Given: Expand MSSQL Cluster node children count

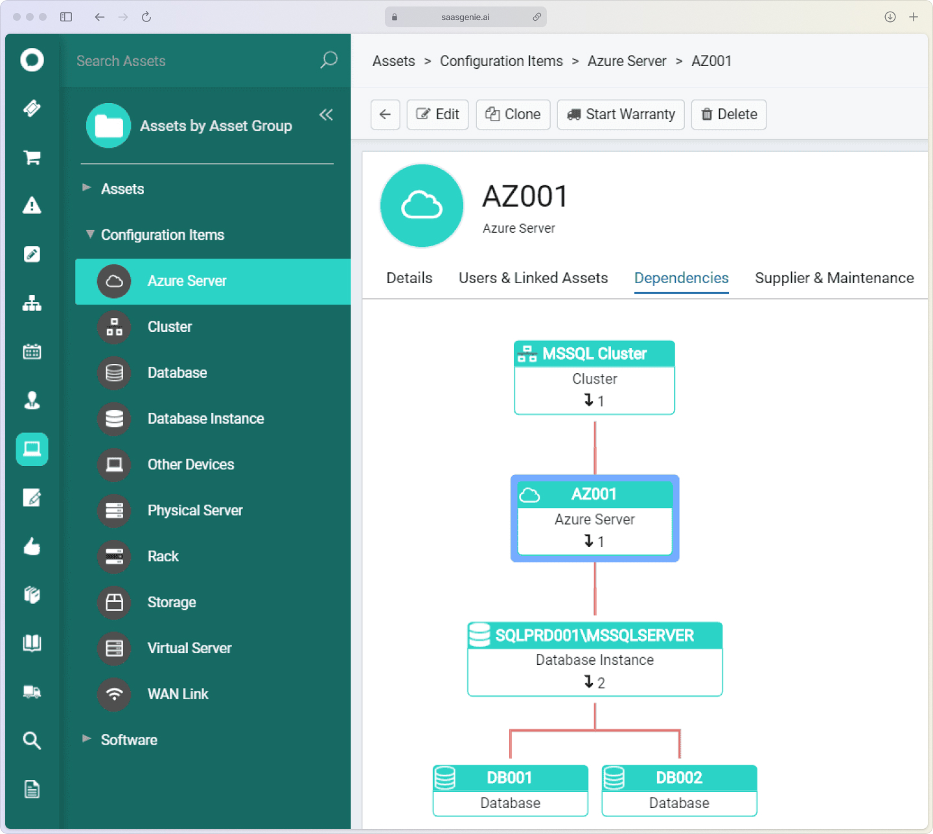Looking at the screenshot, I should tap(593, 400).
